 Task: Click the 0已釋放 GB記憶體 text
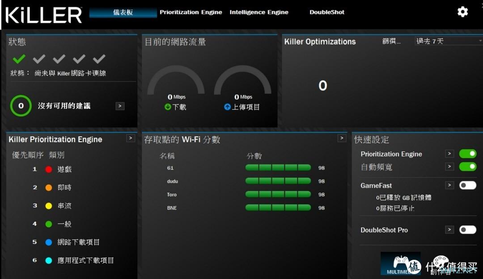[x=403, y=197]
